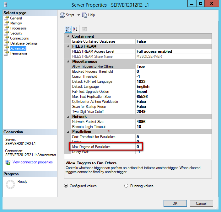Open the Database Settings page

[24, 43]
